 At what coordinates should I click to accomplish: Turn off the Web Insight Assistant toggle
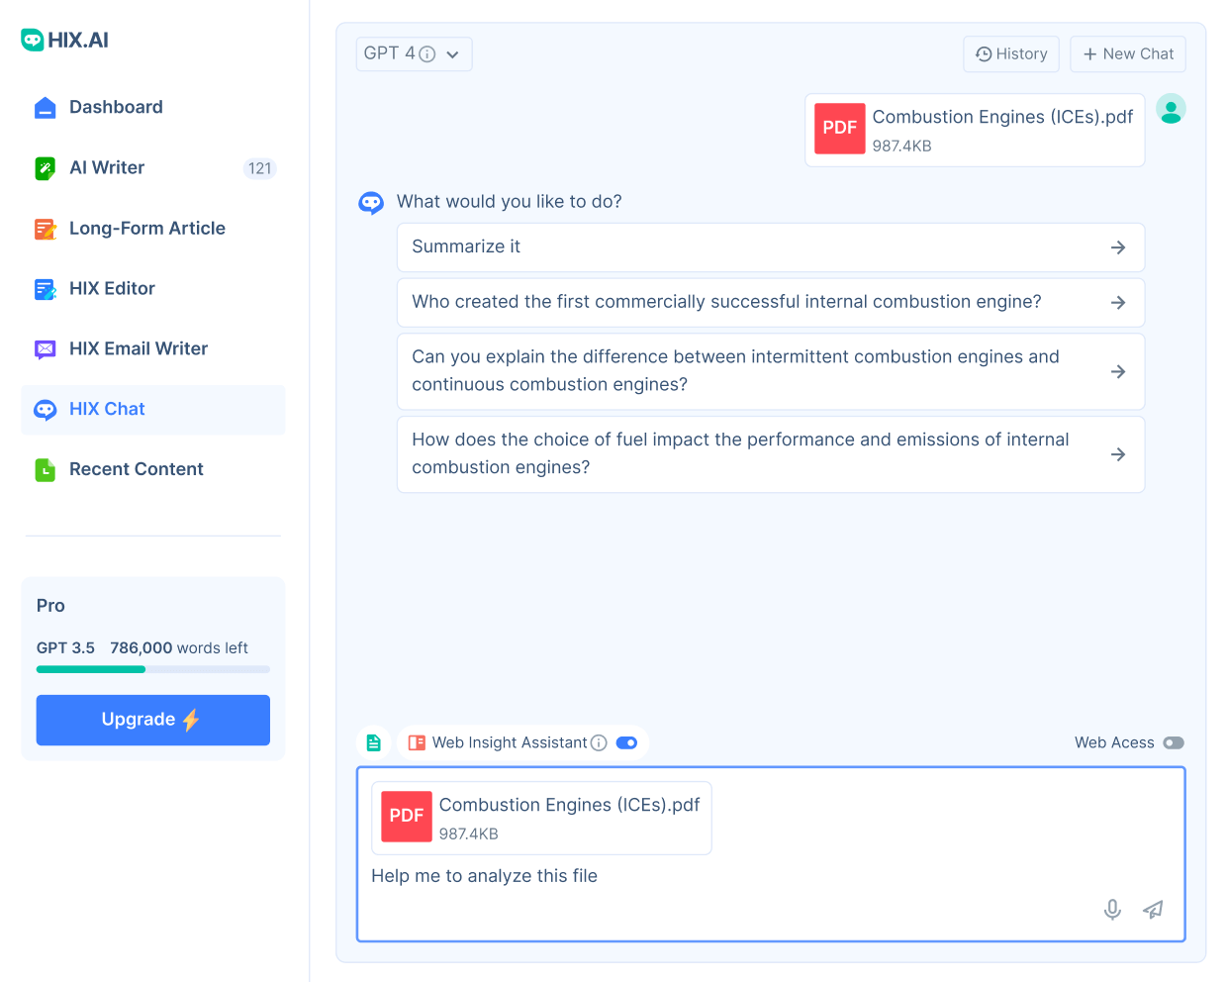[626, 742]
